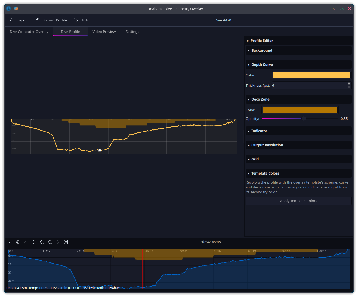Click the red playhead on the timeline
The height and width of the screenshot is (297, 358).
(142, 269)
